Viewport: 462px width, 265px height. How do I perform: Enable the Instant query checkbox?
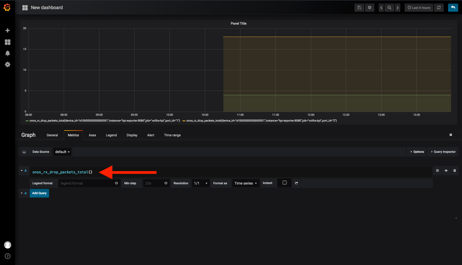point(285,183)
